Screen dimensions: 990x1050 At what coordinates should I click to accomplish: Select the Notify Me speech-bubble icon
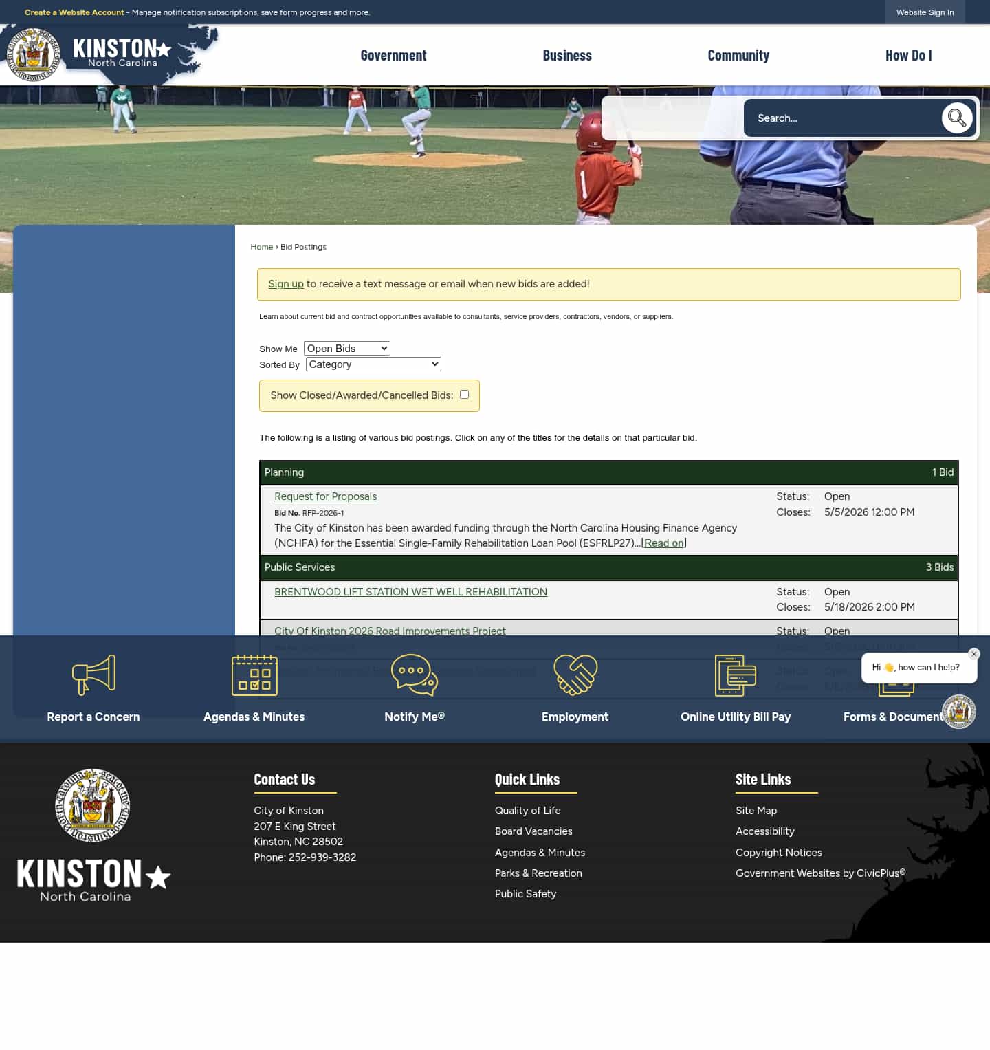415,675
